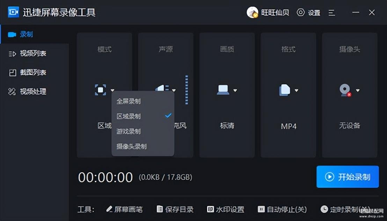Viewport: 387px width, 221px height.
Task: Toggle 自动停止(关) option
Action: click(x=282, y=209)
